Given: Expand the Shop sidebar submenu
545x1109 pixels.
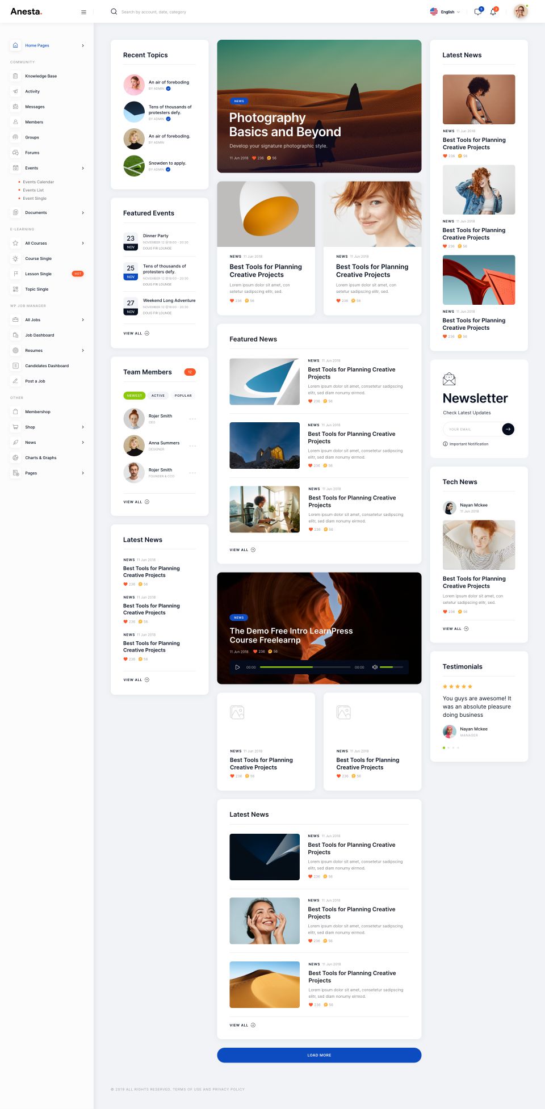Looking at the screenshot, I should click(x=83, y=427).
